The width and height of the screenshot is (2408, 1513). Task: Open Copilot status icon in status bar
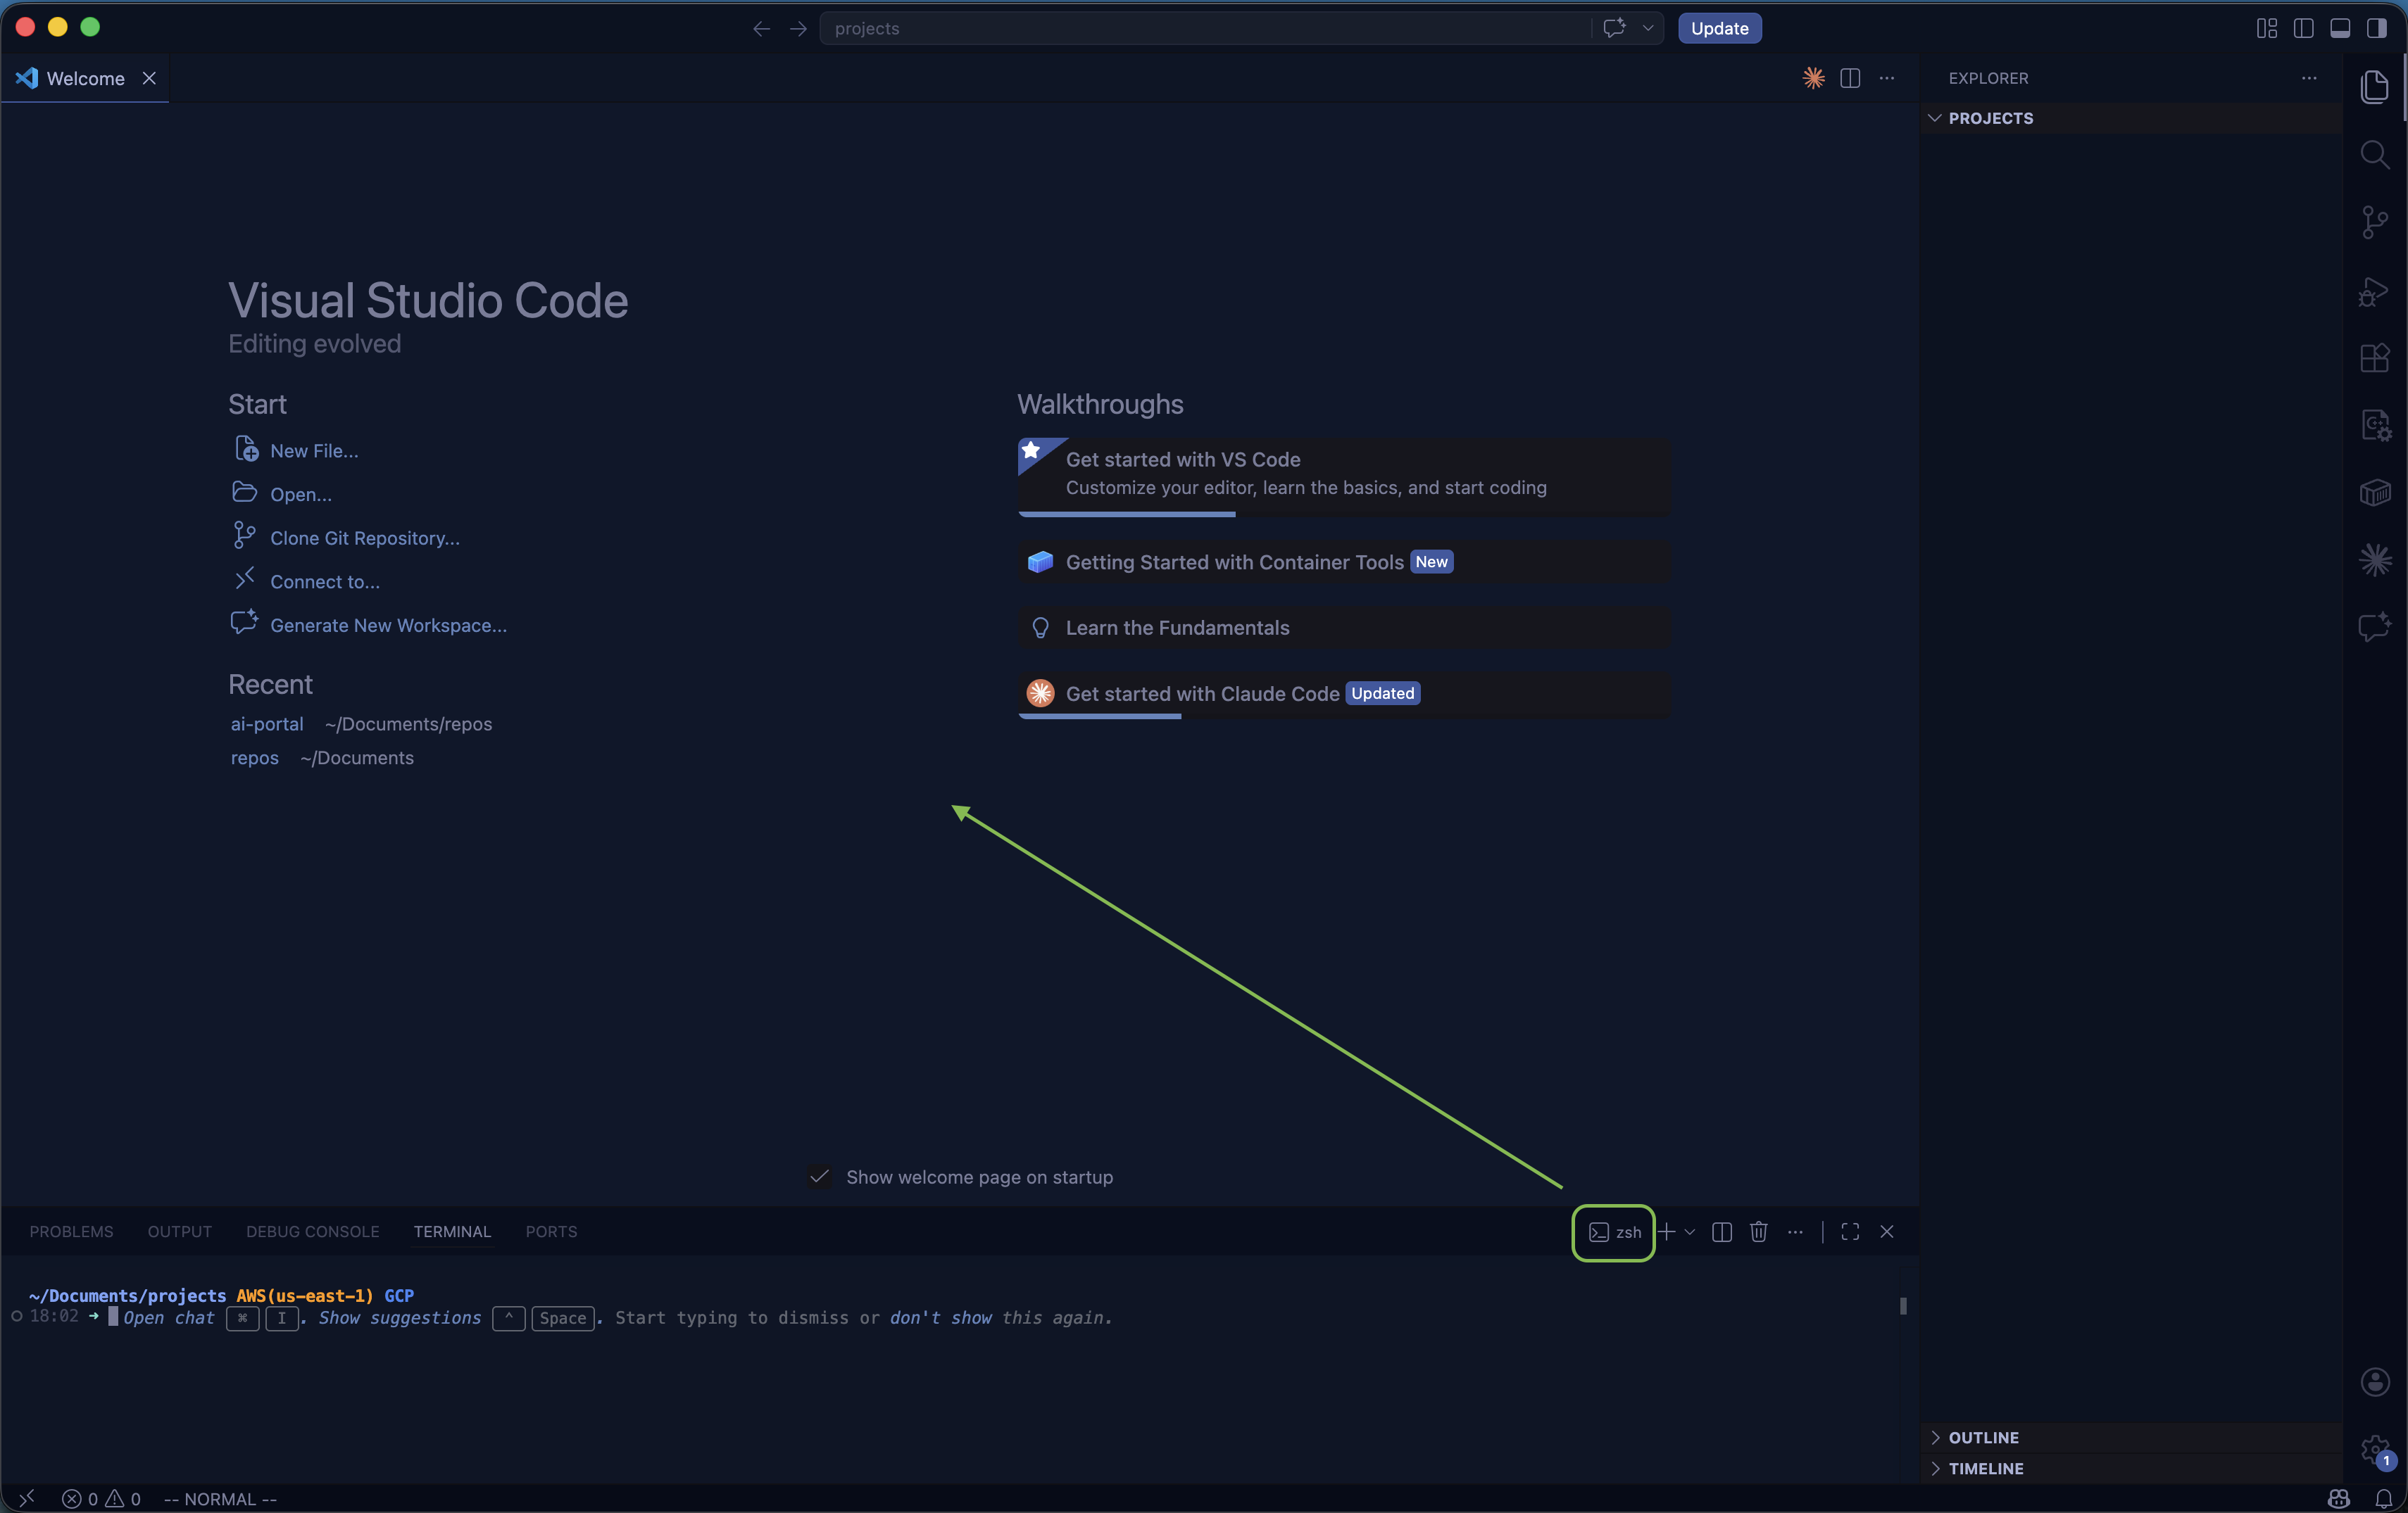[x=2338, y=1498]
